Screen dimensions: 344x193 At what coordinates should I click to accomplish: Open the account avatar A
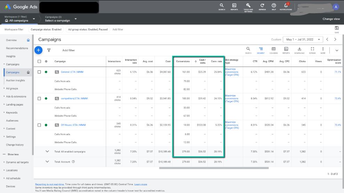pos(336,7)
